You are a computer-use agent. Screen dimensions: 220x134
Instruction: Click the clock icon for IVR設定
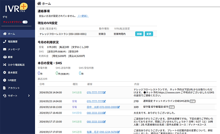4,80
